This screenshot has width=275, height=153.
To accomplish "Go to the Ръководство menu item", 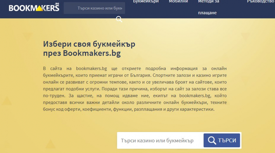I will pos(260,1).
